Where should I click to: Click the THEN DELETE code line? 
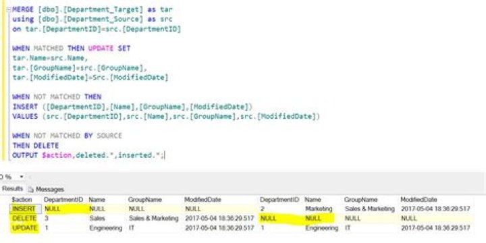pos(36,145)
